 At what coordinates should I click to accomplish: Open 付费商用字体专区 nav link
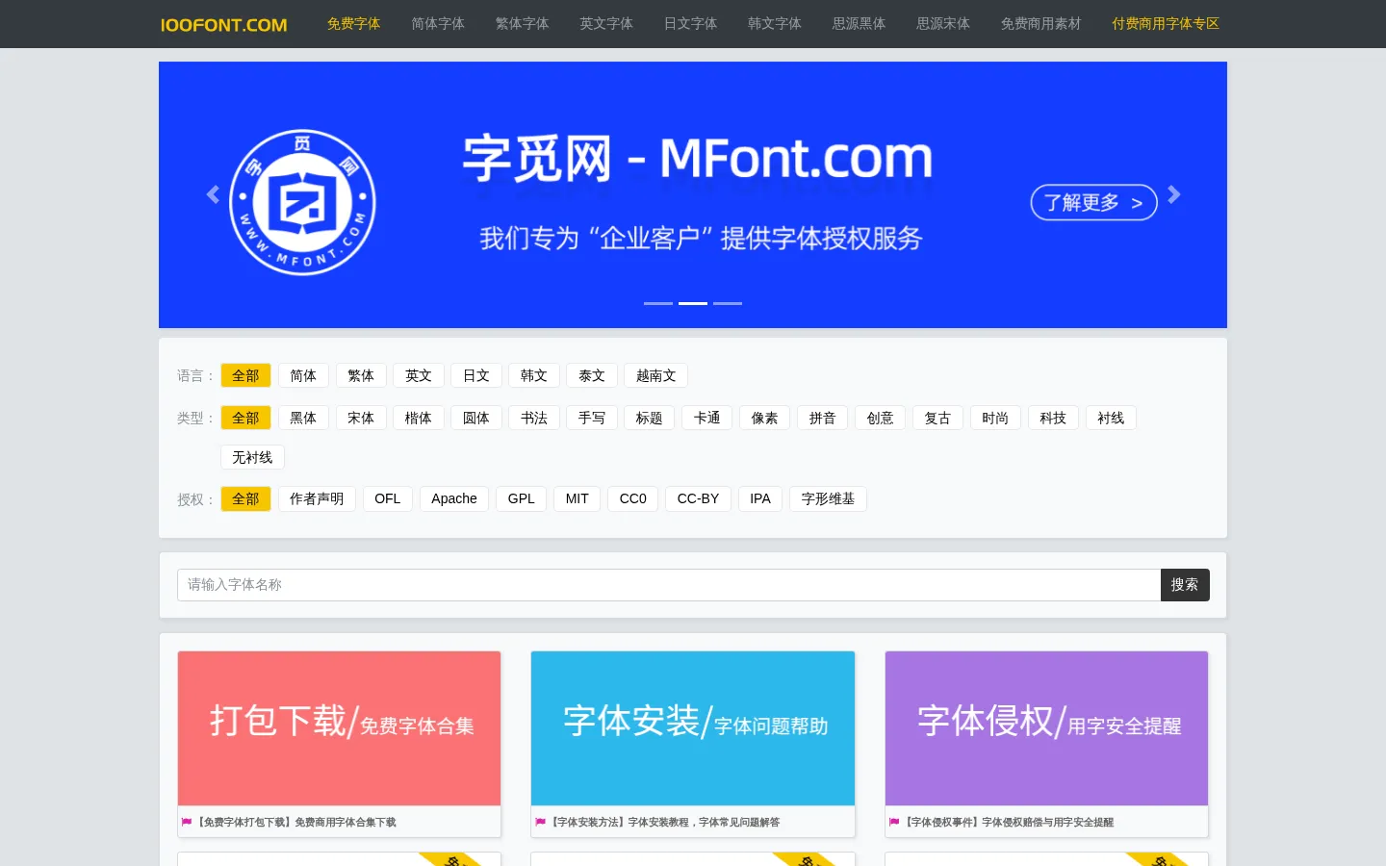click(1166, 24)
